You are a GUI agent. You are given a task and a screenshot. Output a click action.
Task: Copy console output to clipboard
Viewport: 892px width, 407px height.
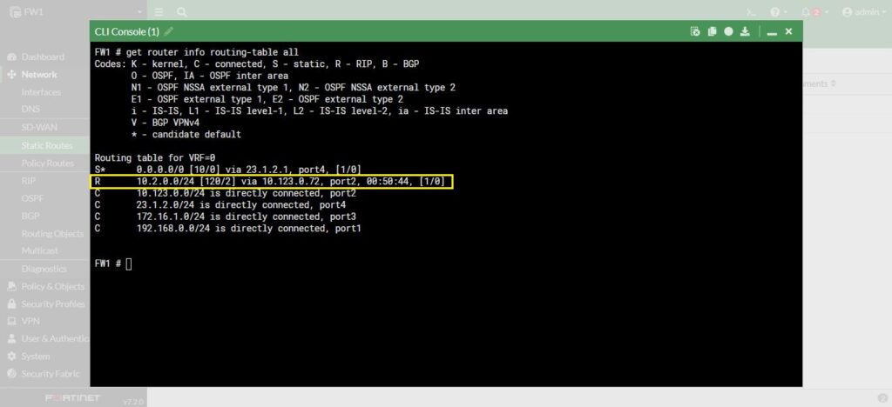[712, 31]
